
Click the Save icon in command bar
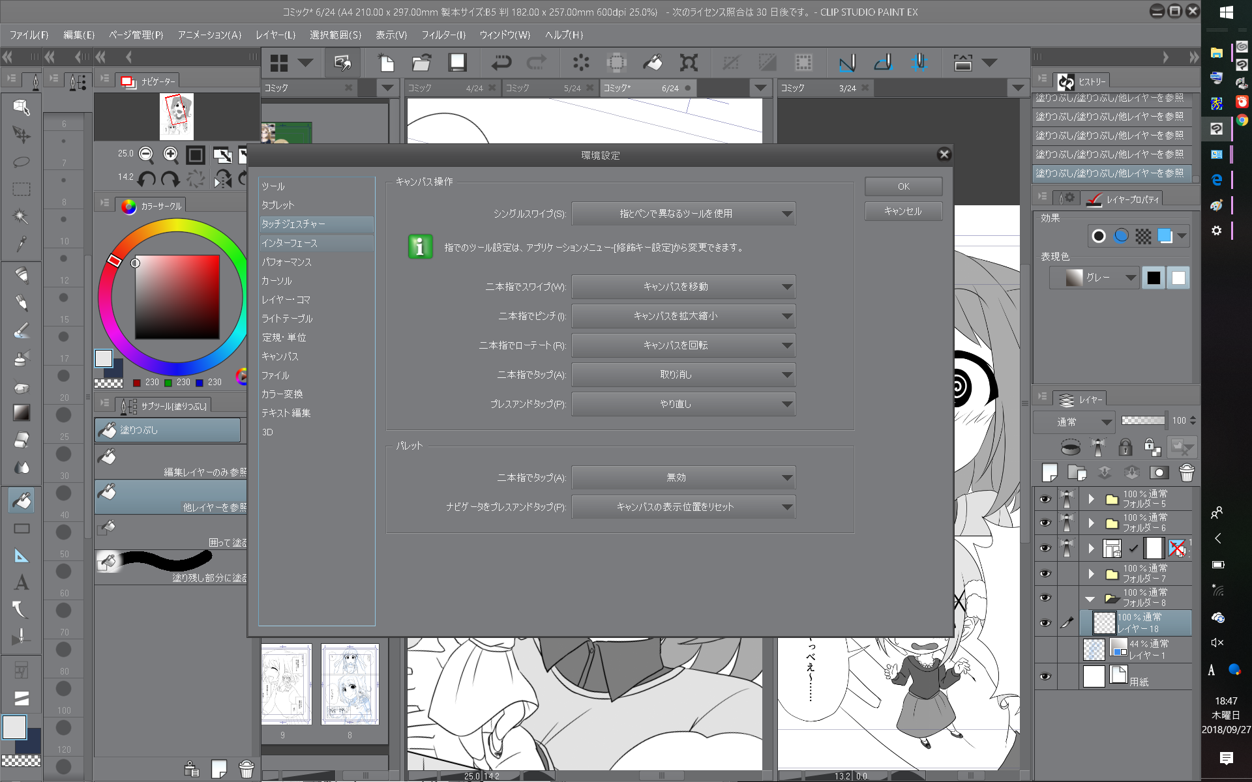point(457,63)
